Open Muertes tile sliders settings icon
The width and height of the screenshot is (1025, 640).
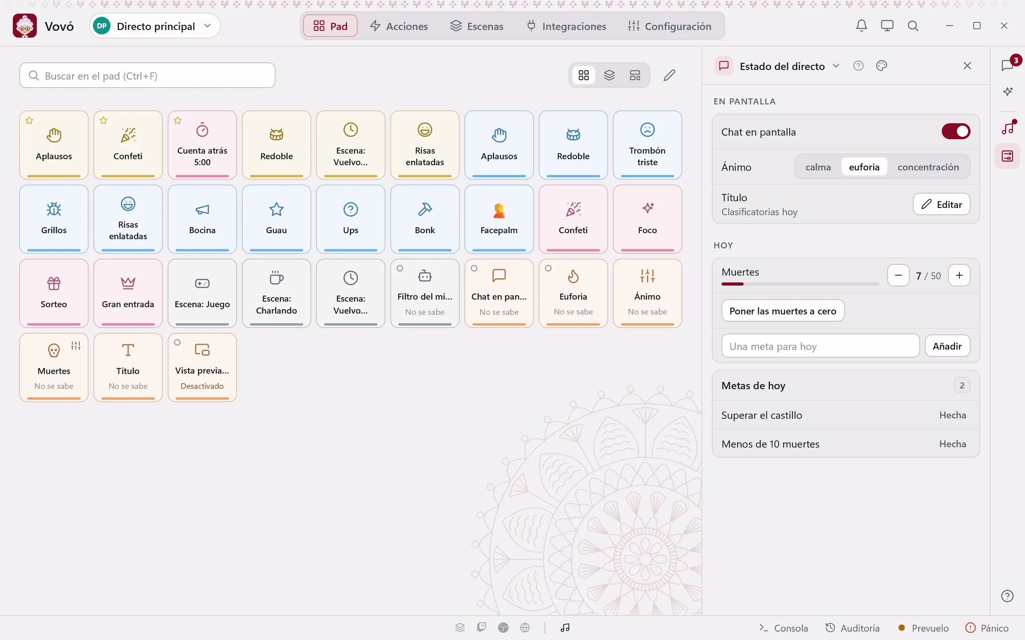tap(76, 346)
